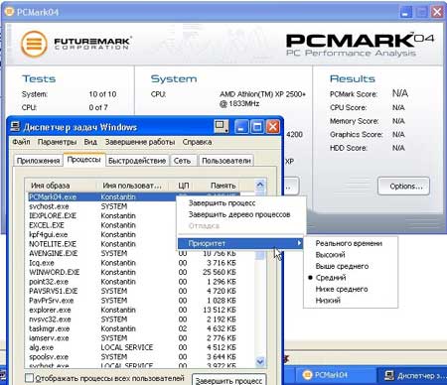Click the process list scroll-down arrow

coord(260,361)
